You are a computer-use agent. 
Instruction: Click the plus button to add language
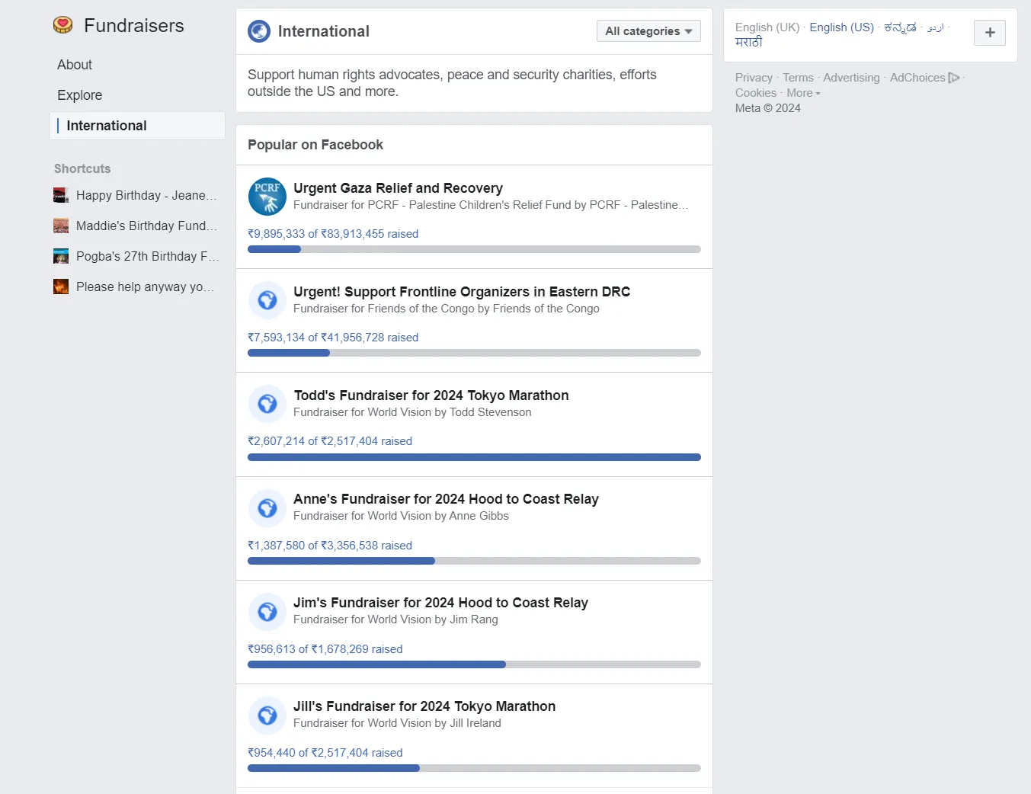pos(990,33)
